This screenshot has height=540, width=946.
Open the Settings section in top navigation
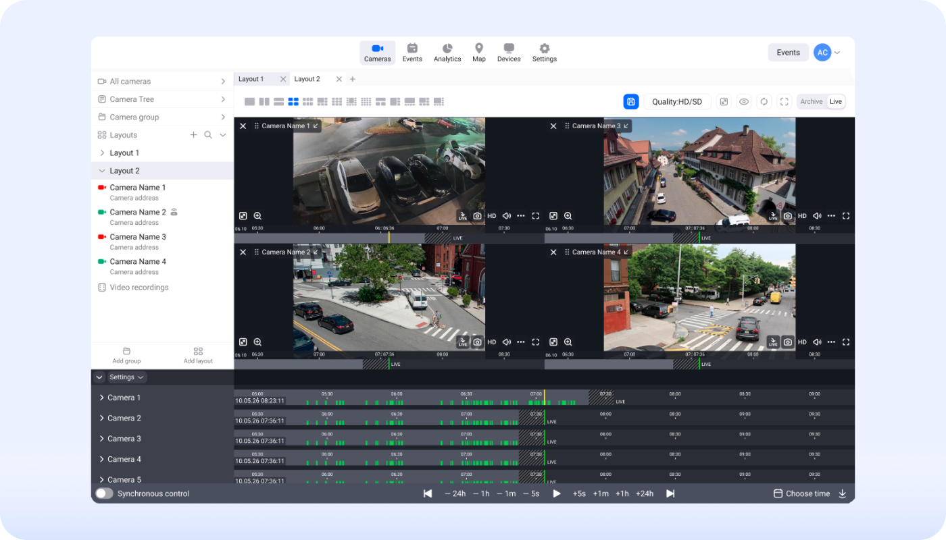[545, 53]
